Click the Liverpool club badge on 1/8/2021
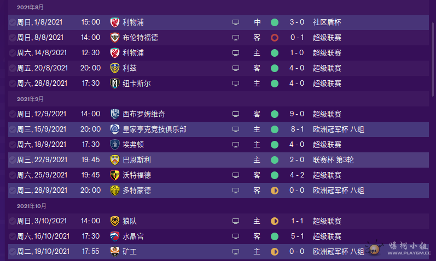436x261 pixels. tap(114, 22)
